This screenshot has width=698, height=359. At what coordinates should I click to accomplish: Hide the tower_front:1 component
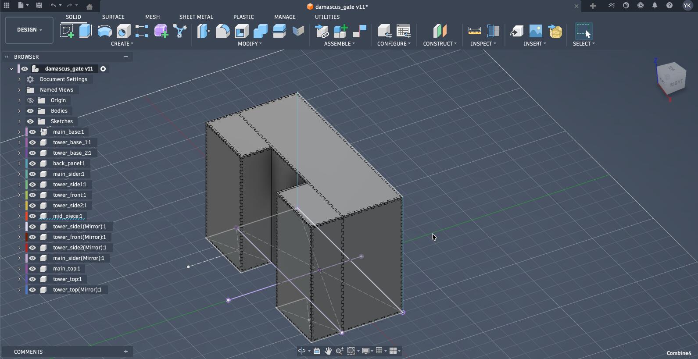[32, 195]
